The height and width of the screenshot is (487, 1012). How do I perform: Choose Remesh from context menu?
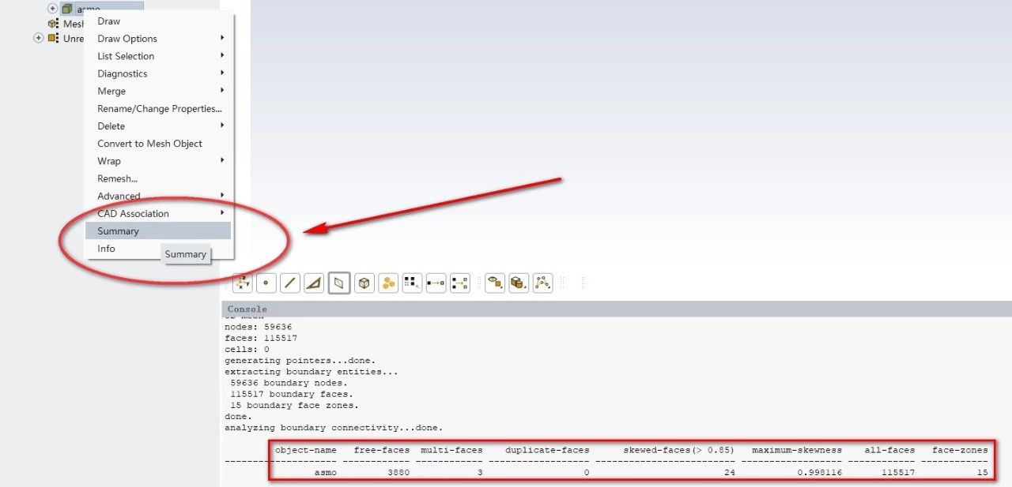point(160,178)
